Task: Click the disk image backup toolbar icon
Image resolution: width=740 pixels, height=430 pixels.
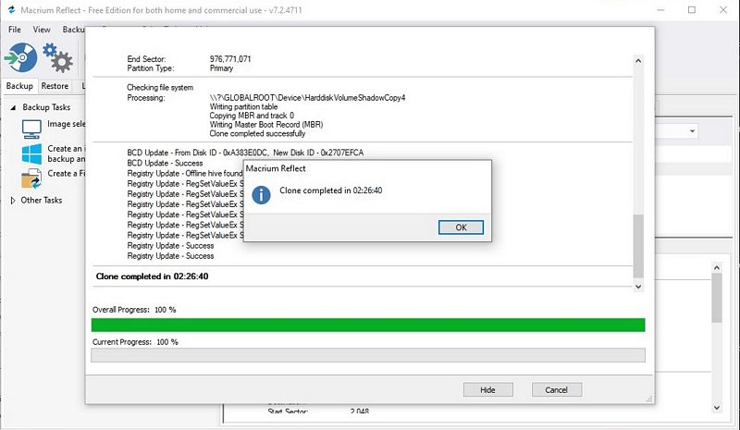Action: 20,57
